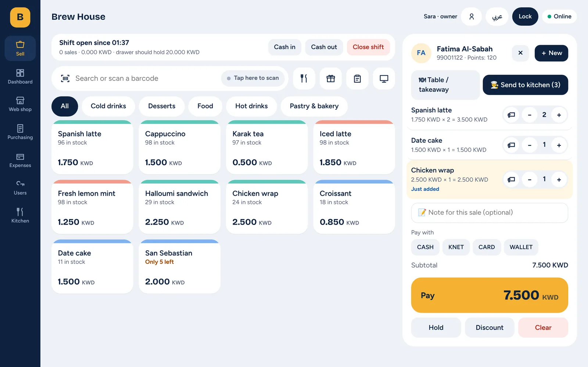Tap here to scan toggle
588x367 pixels.
253,78
